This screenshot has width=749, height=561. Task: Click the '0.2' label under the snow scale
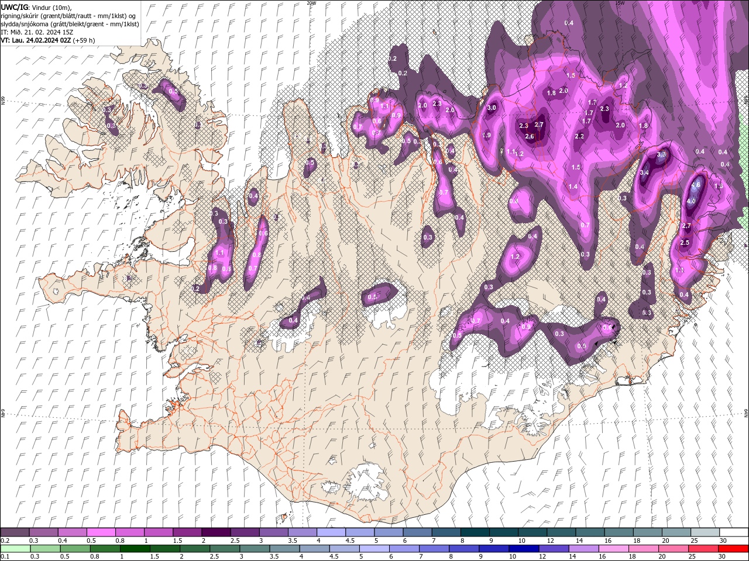point(4,541)
